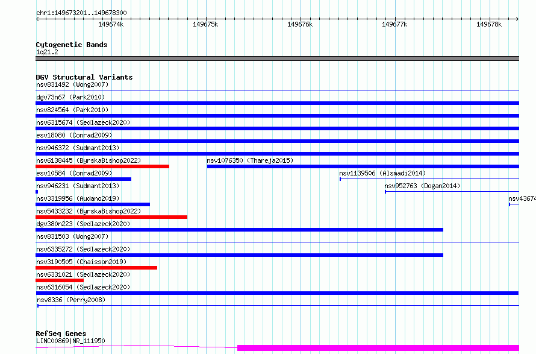This screenshot has height=354, width=536.
Task: Open variant nsv946231 (Sudmant2013)
Action: click(x=78, y=186)
